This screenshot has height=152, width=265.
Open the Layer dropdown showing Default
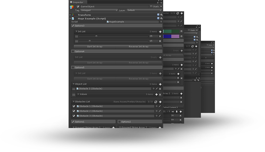tap(144, 10)
